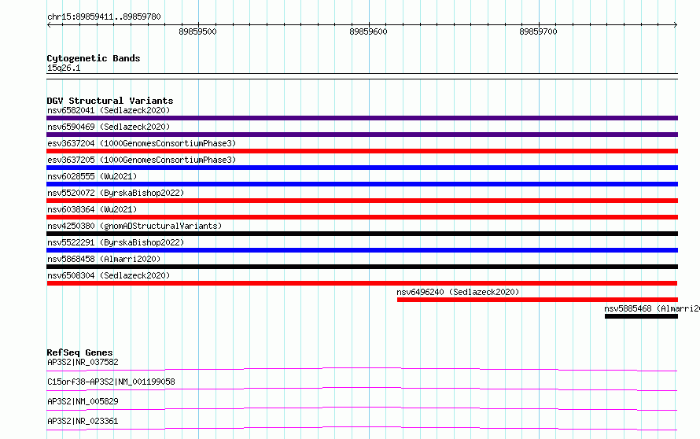The image size is (700, 439).
Task: Open the nsv5885468 variant label
Action: (652, 308)
